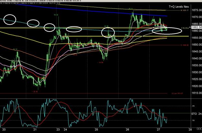This screenshot has height=133, width=202.
Task: Click the 1665.00 price axis label
Action: [x=197, y=24]
